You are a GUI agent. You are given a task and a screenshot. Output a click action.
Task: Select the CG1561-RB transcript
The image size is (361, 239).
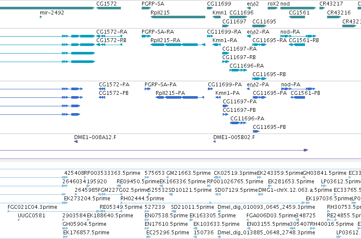(x=297, y=45)
